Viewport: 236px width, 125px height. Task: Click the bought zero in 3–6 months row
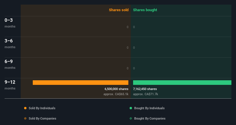134,48
